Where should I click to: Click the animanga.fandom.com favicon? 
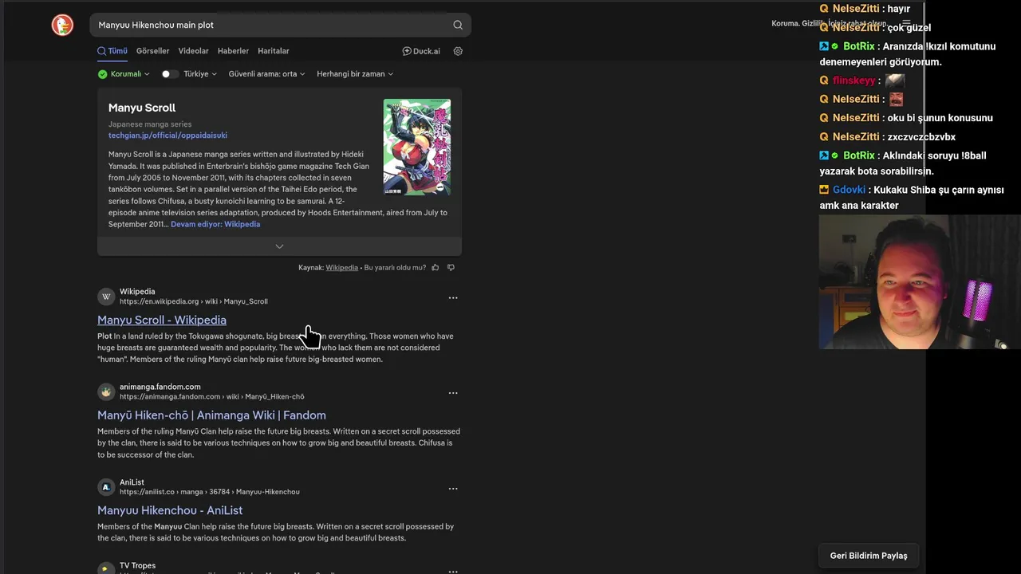tap(106, 391)
